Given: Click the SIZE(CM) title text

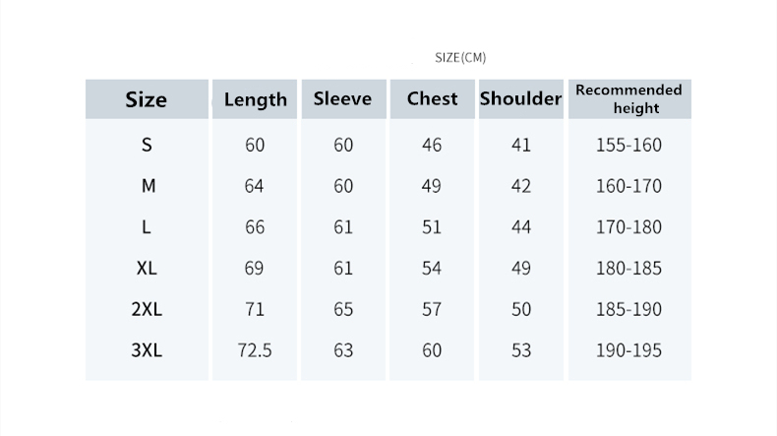Looking at the screenshot, I should point(460,57).
